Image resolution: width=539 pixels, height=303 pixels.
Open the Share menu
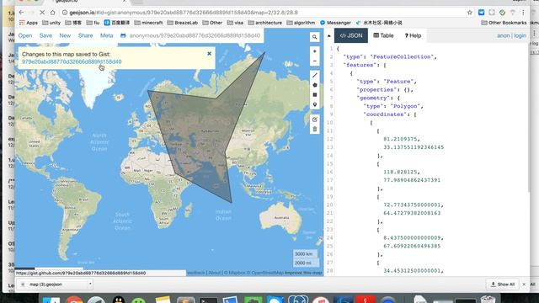(x=85, y=35)
